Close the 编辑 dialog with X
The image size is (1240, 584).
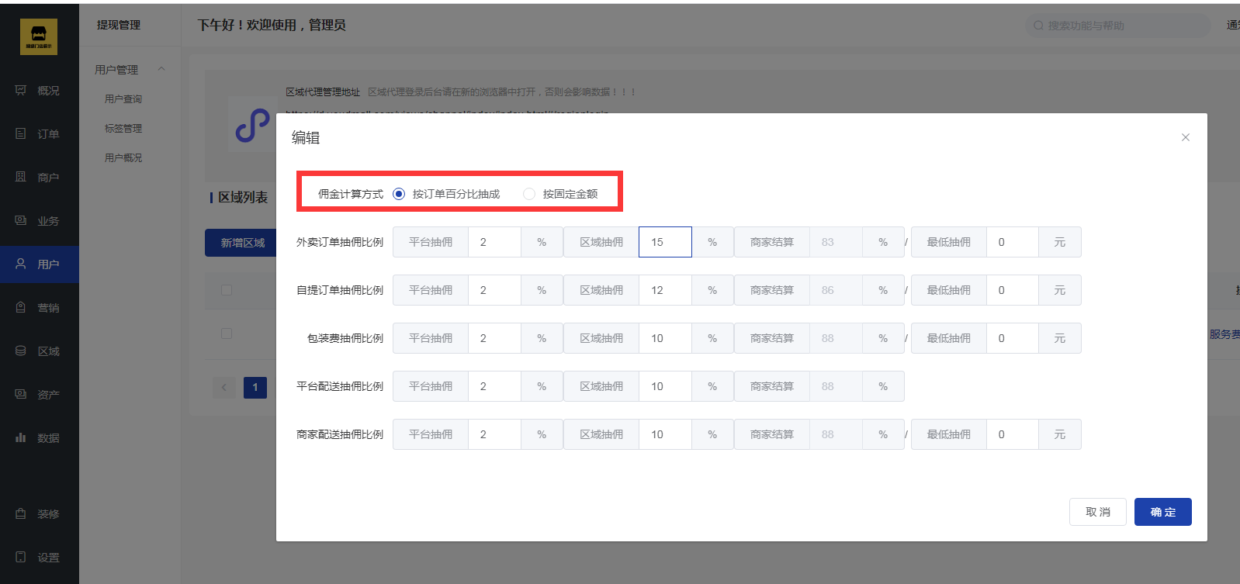[1186, 137]
